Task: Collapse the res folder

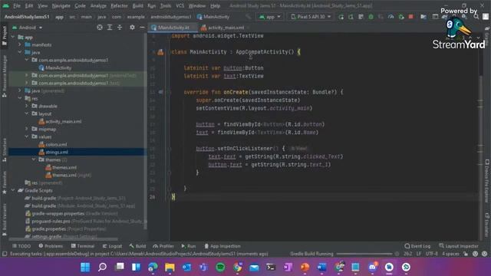Action: tap(20, 98)
